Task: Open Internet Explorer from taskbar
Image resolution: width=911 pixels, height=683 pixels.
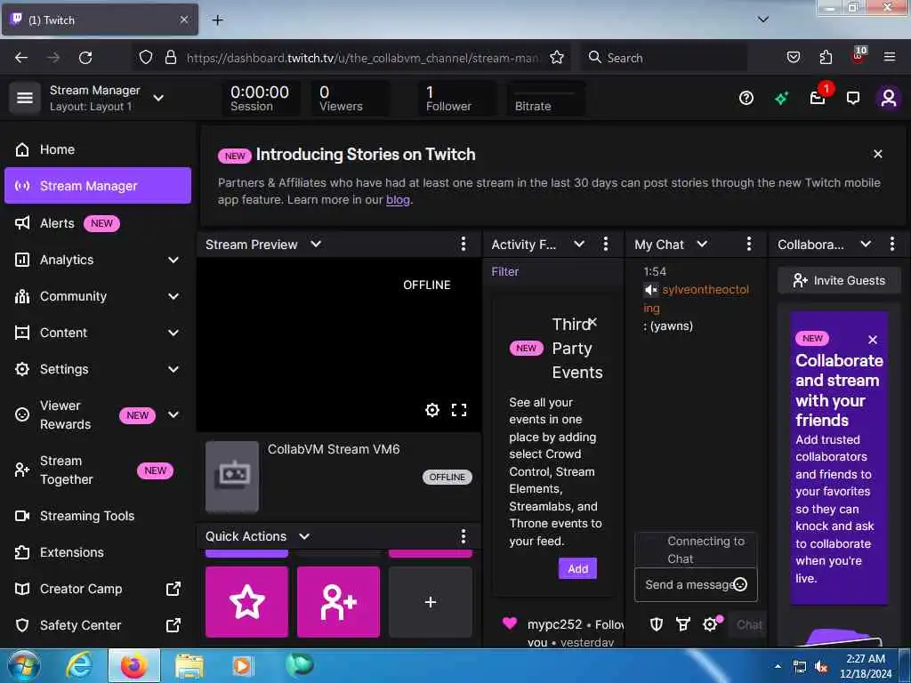Action: tap(78, 665)
